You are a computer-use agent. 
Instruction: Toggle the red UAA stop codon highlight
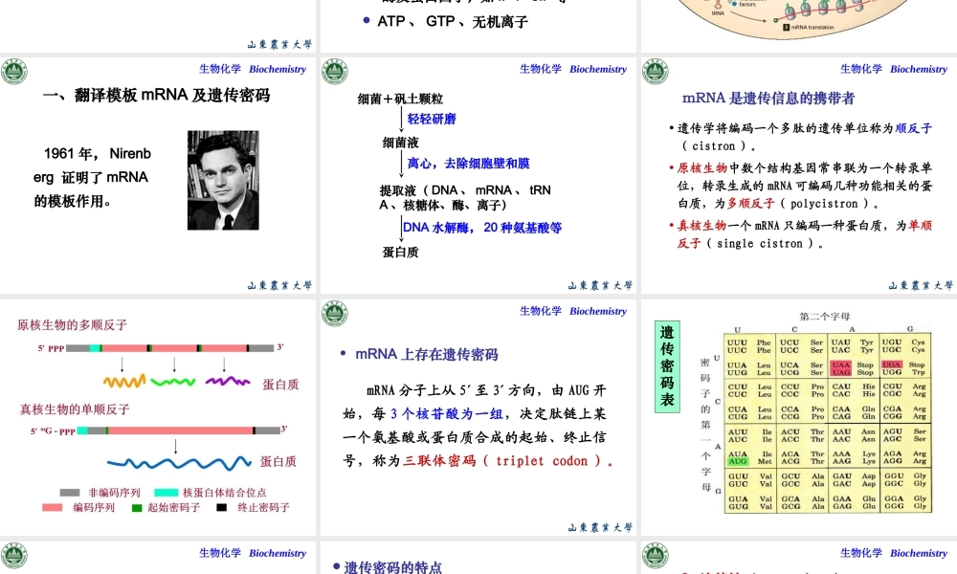click(840, 364)
